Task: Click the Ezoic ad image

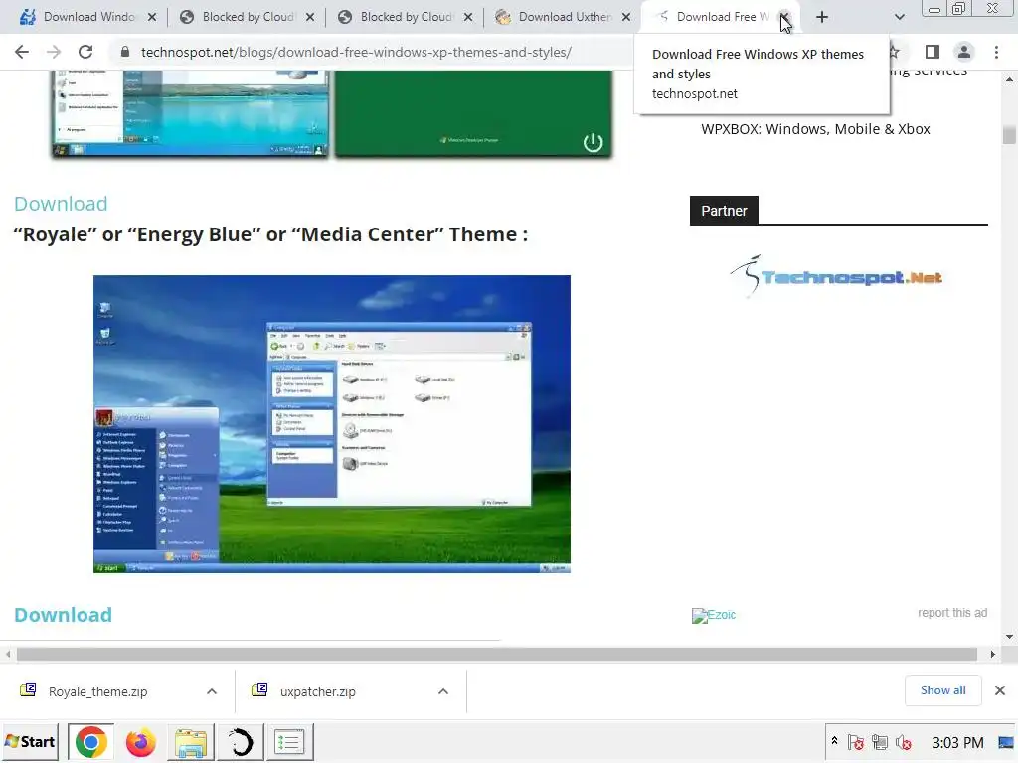Action: pyautogui.click(x=714, y=615)
